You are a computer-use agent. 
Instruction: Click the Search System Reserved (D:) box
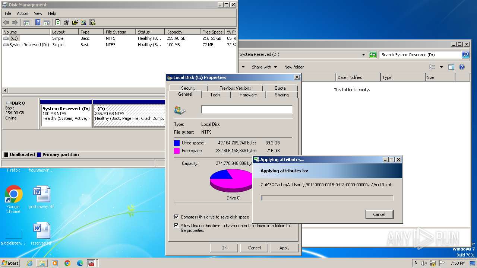coord(420,55)
